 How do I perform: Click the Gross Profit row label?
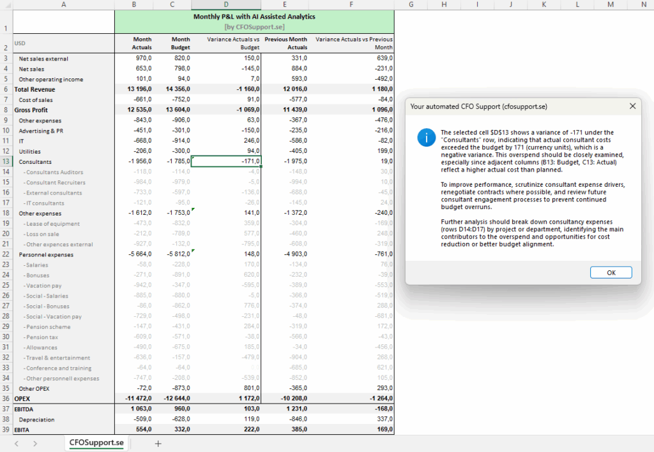63,110
